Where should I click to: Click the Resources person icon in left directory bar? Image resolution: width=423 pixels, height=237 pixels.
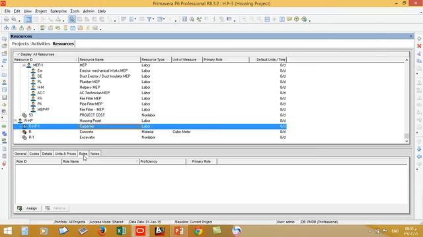click(x=5, y=82)
